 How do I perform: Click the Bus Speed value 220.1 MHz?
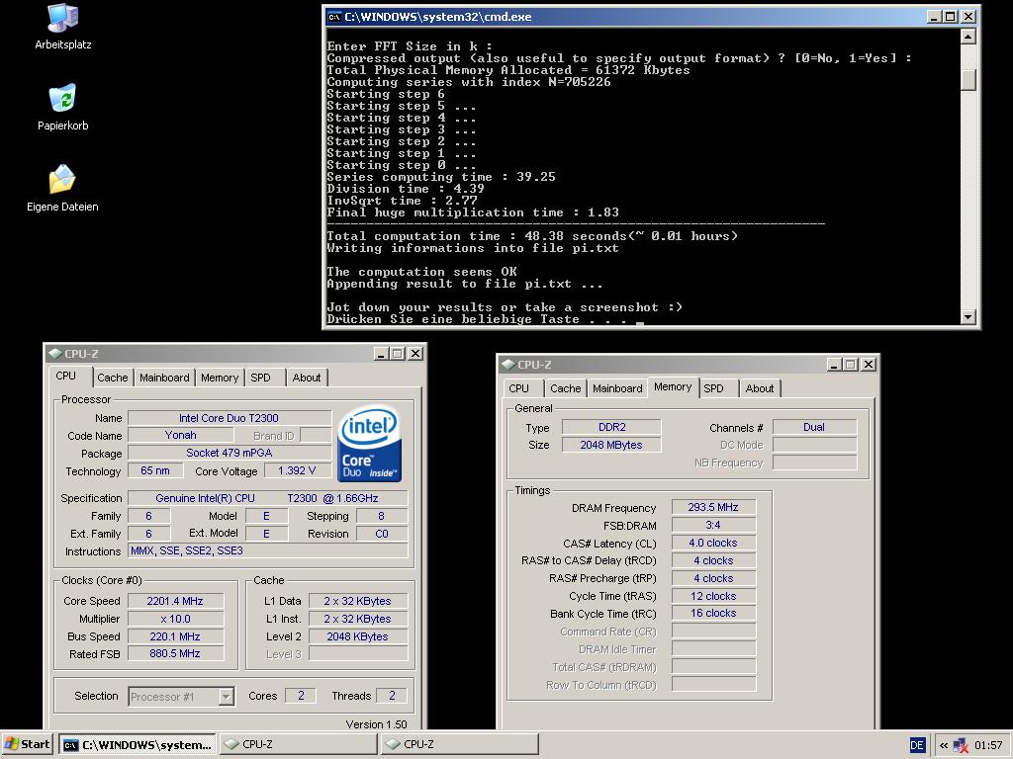pos(175,636)
